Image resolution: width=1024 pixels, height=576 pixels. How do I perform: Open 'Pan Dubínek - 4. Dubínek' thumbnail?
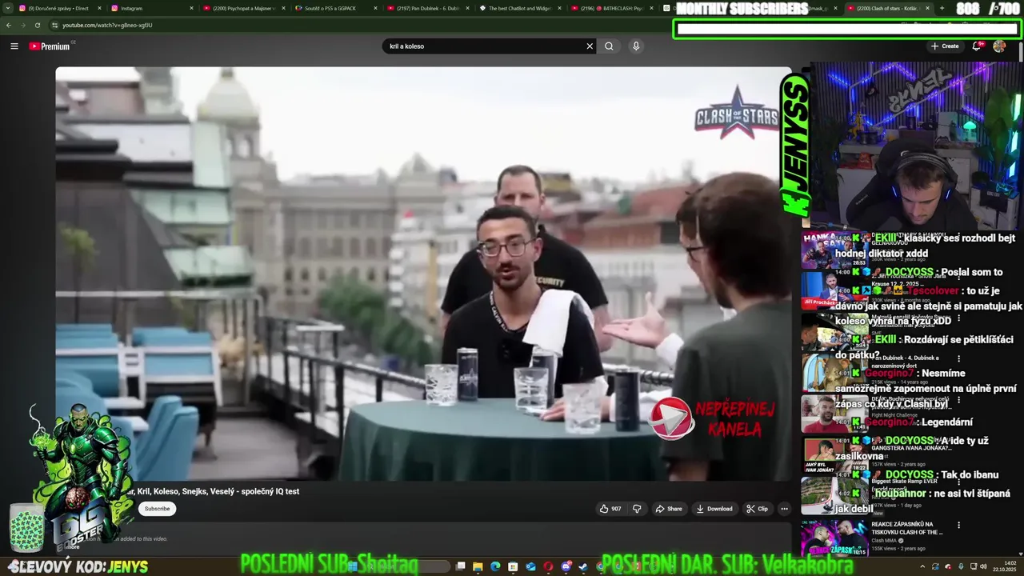pyautogui.click(x=834, y=372)
